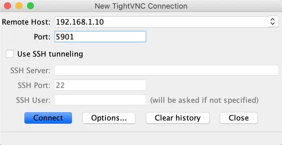Maximize window with the green icon
This screenshot has width=282, height=145.
[x=30, y=6]
